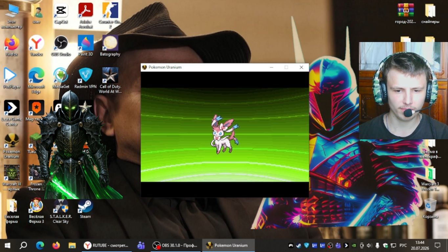
Task: Open taskbar Search
Action: (x=23, y=245)
